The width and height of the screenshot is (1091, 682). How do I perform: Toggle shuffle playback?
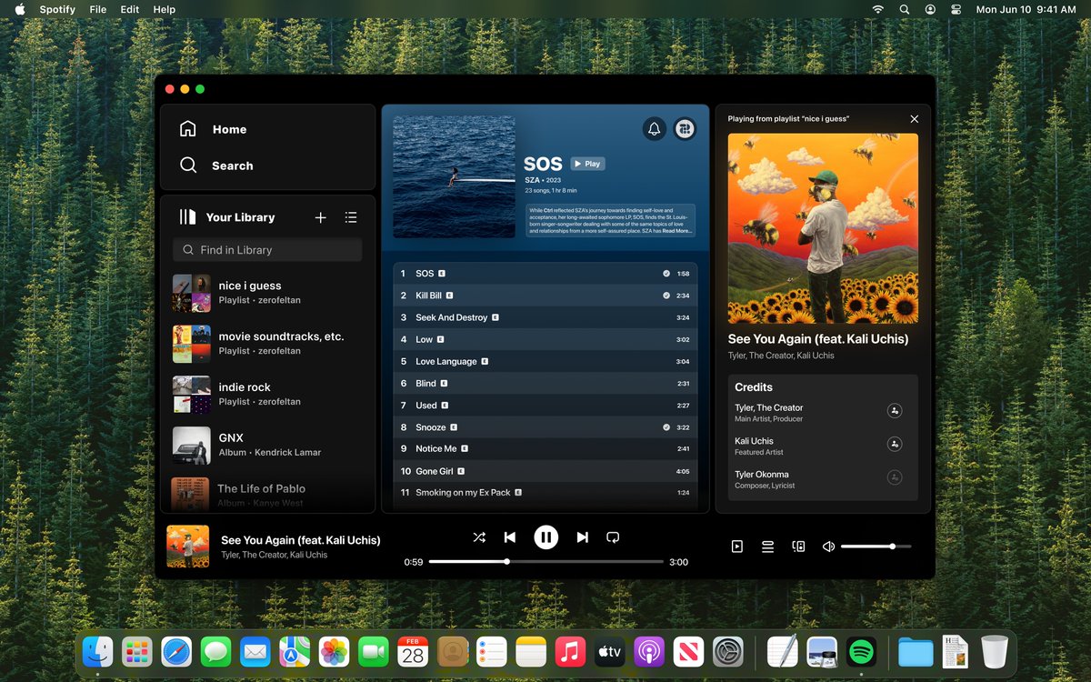click(x=479, y=537)
